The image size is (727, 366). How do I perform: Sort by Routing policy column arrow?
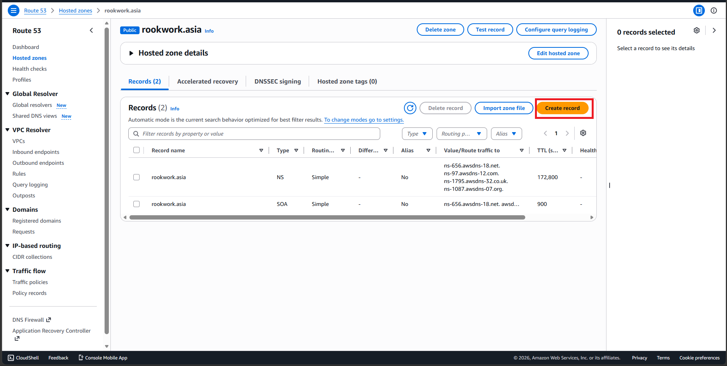[x=343, y=150]
